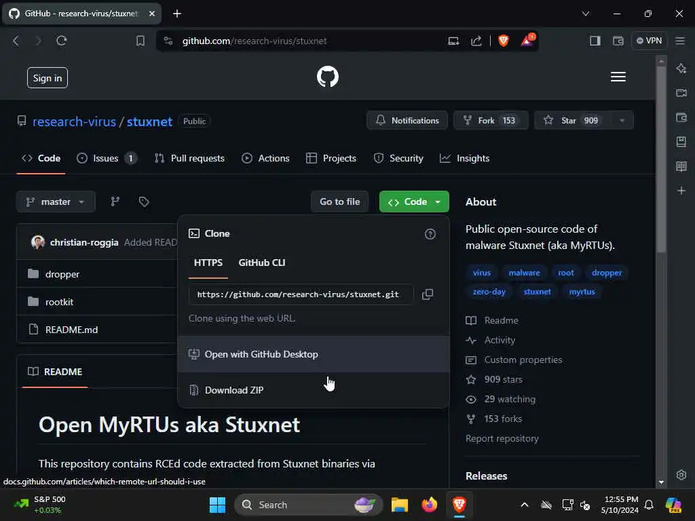695x521 pixels.
Task: Click the clone URL text field
Action: point(301,294)
